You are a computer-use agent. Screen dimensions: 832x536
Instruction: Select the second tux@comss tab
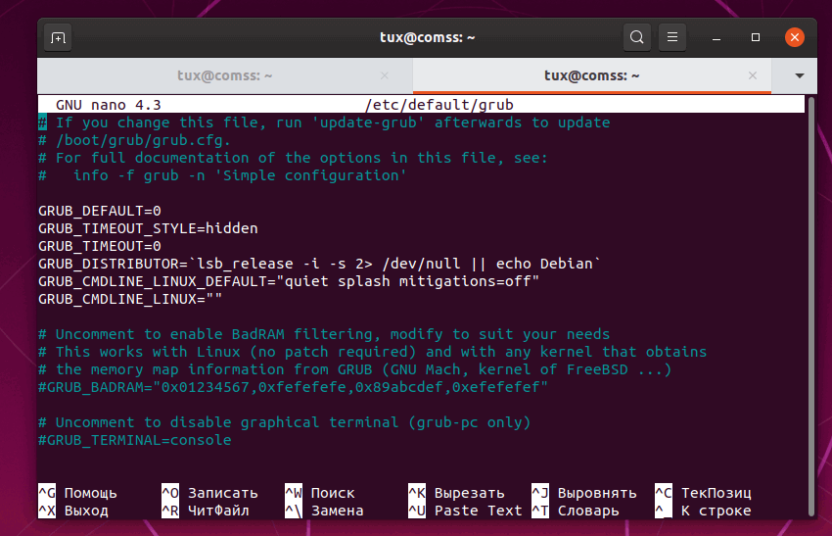[x=592, y=75]
